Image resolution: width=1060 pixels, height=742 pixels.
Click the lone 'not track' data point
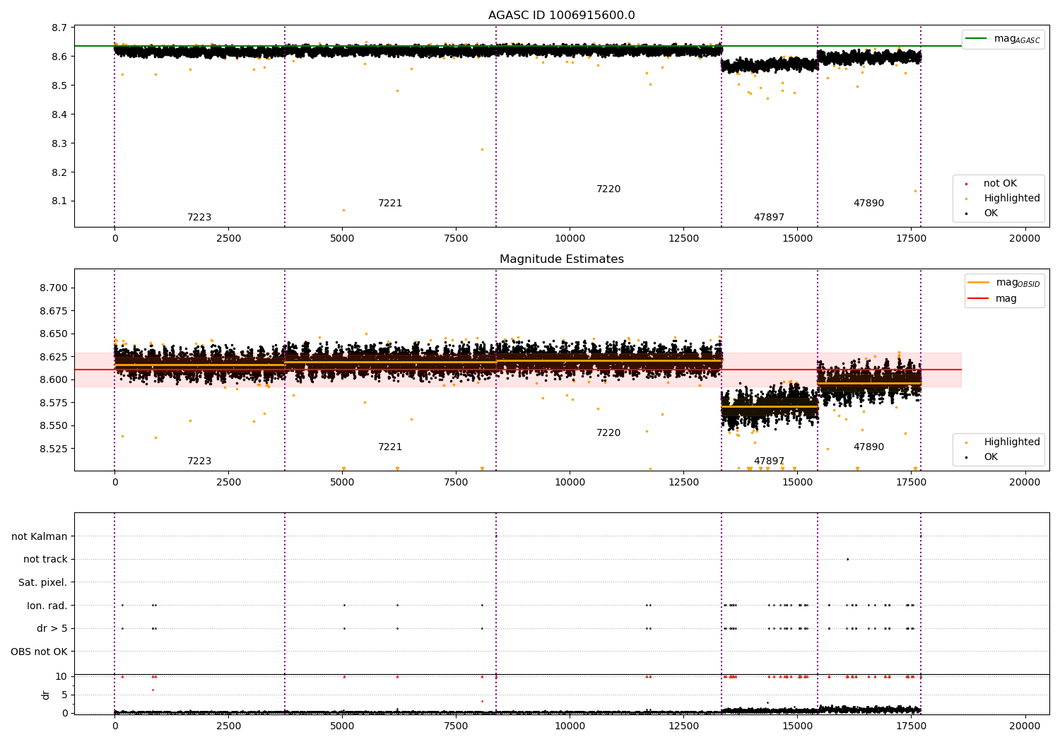847,560
